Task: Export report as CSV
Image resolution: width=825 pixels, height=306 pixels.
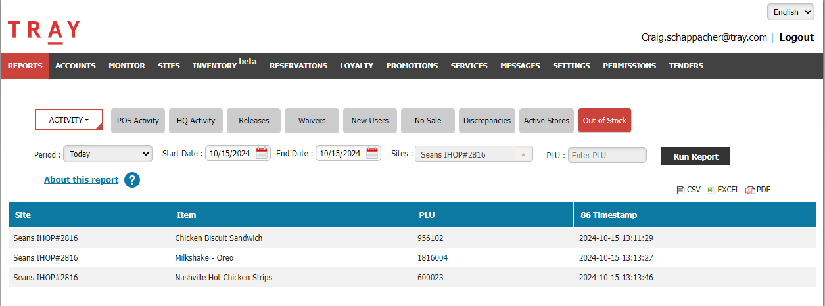Action: [x=688, y=190]
